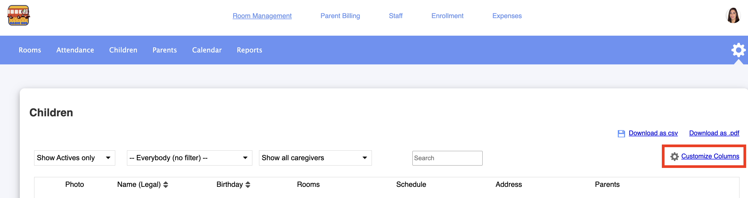Open the Show all caregivers dropdown
This screenshot has height=198, width=748.
point(315,158)
